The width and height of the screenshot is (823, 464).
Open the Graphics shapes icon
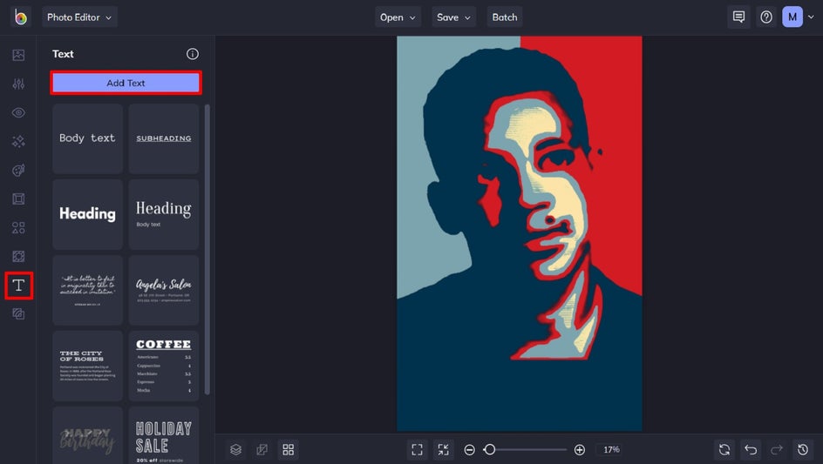pyautogui.click(x=18, y=227)
